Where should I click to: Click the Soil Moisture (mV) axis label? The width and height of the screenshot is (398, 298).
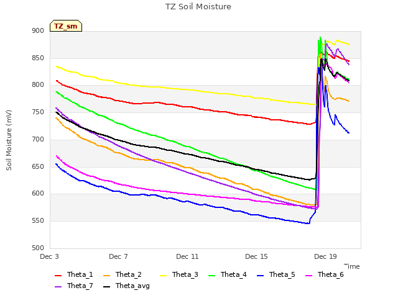[9, 140]
